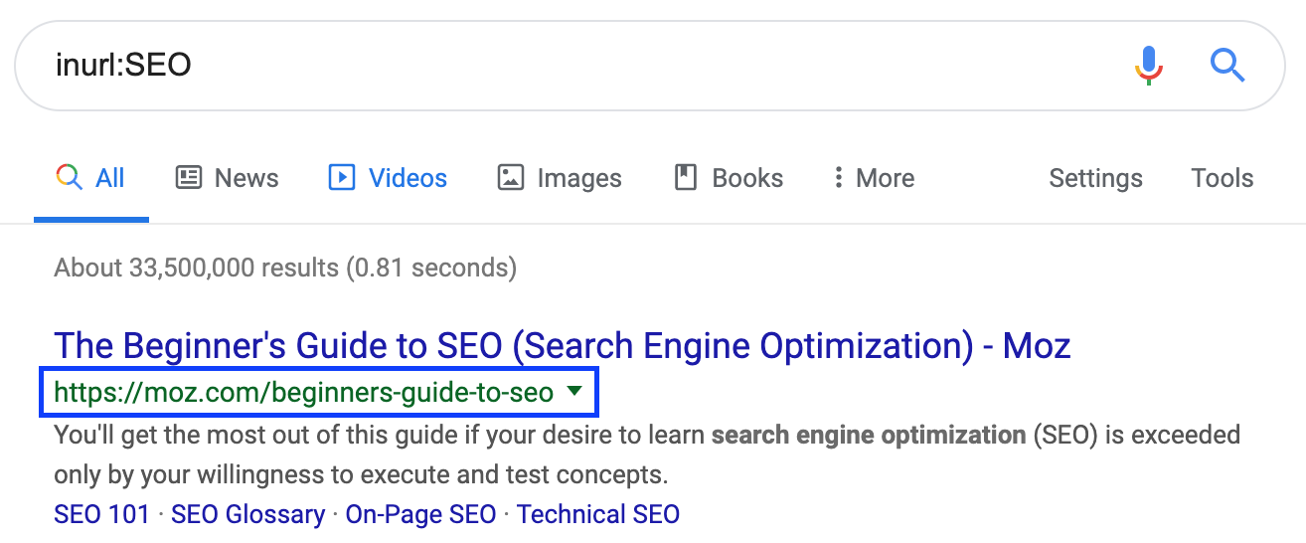Open the SEO Glossary sitelink

247,514
